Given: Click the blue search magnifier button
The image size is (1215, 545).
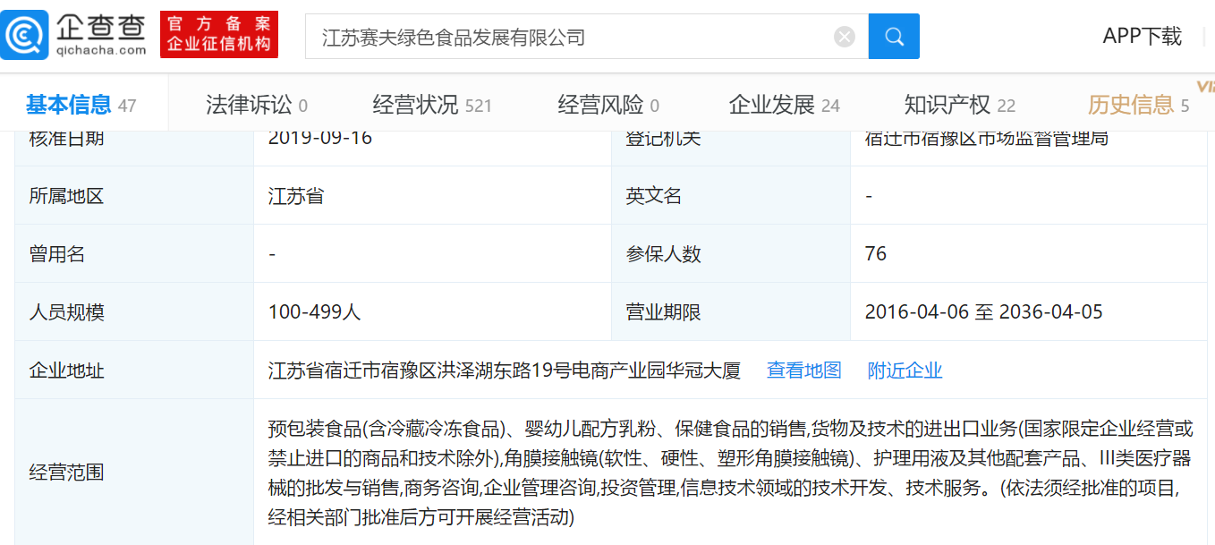Looking at the screenshot, I should click(x=894, y=37).
